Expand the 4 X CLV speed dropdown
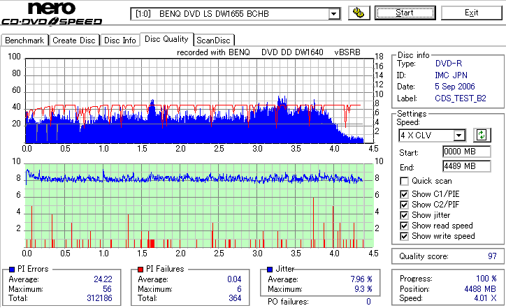Screen dimensions: 506x308 coord(458,135)
